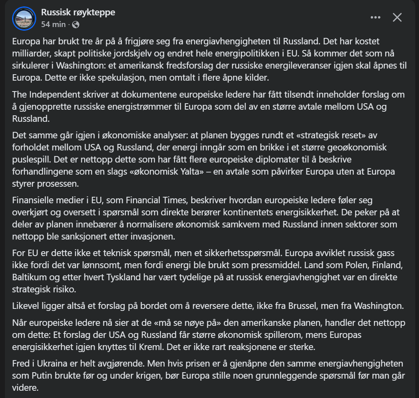419x398 pixels.
Task: Open the Russisk røykteppe page name link
Action: click(x=78, y=13)
